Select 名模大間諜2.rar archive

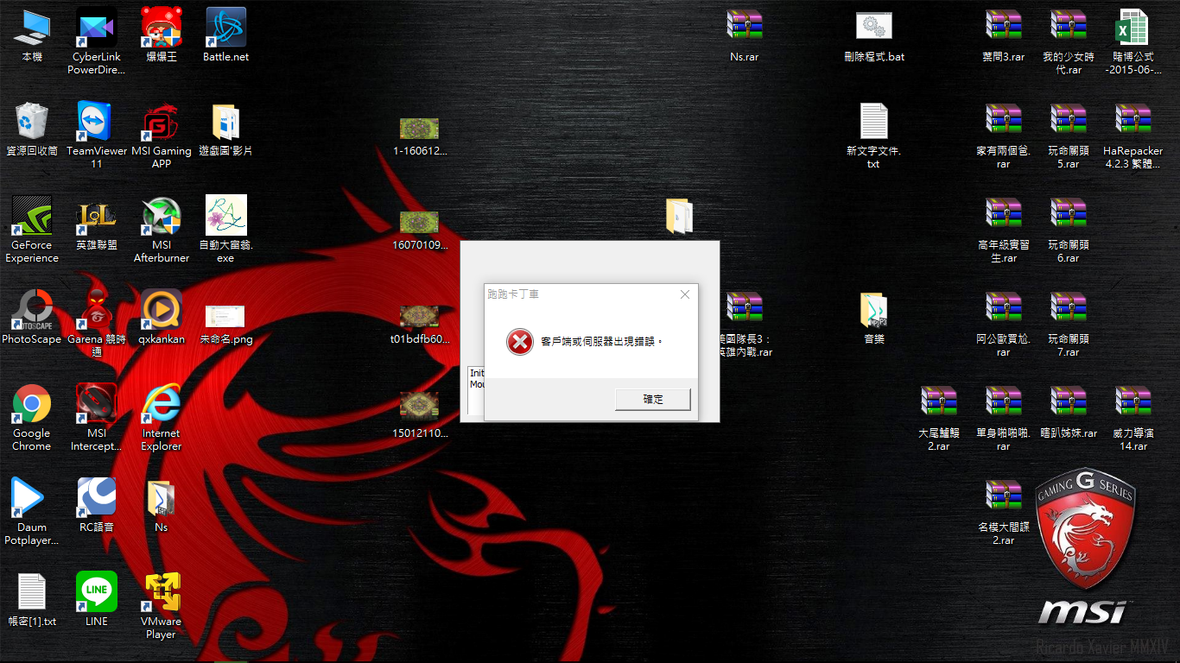tap(1003, 512)
